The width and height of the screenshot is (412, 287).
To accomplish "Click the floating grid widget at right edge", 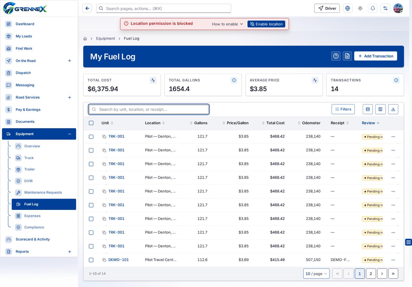I will 408,242.
